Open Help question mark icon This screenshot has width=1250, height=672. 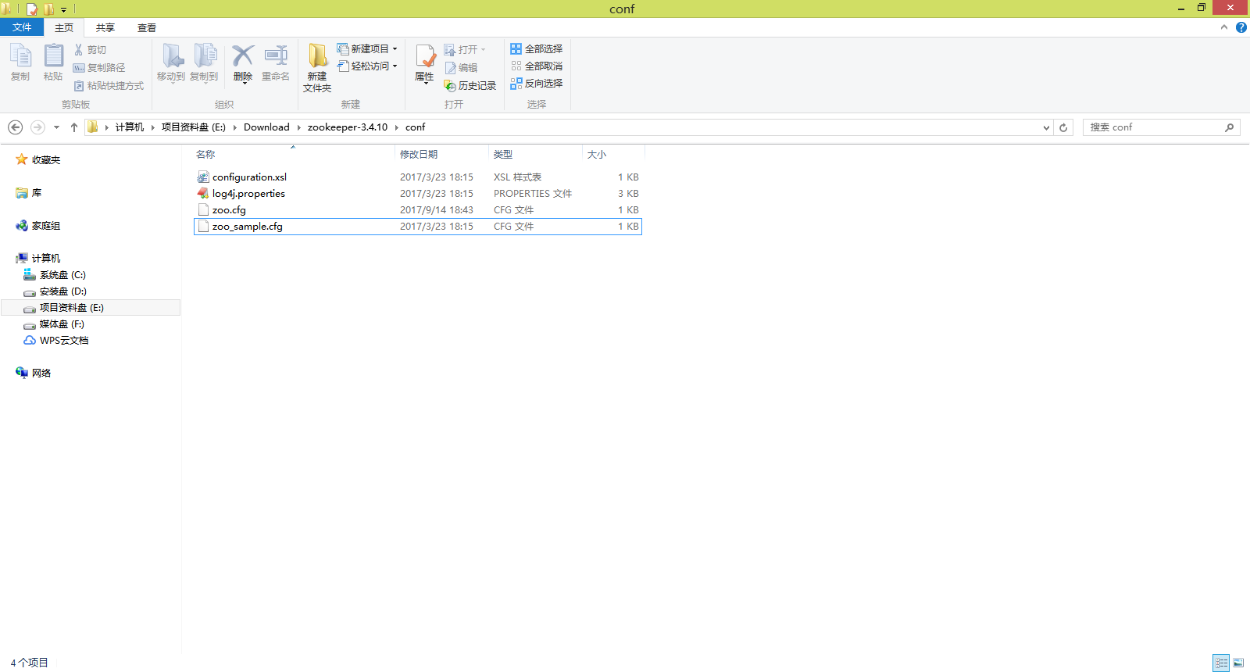point(1241,27)
